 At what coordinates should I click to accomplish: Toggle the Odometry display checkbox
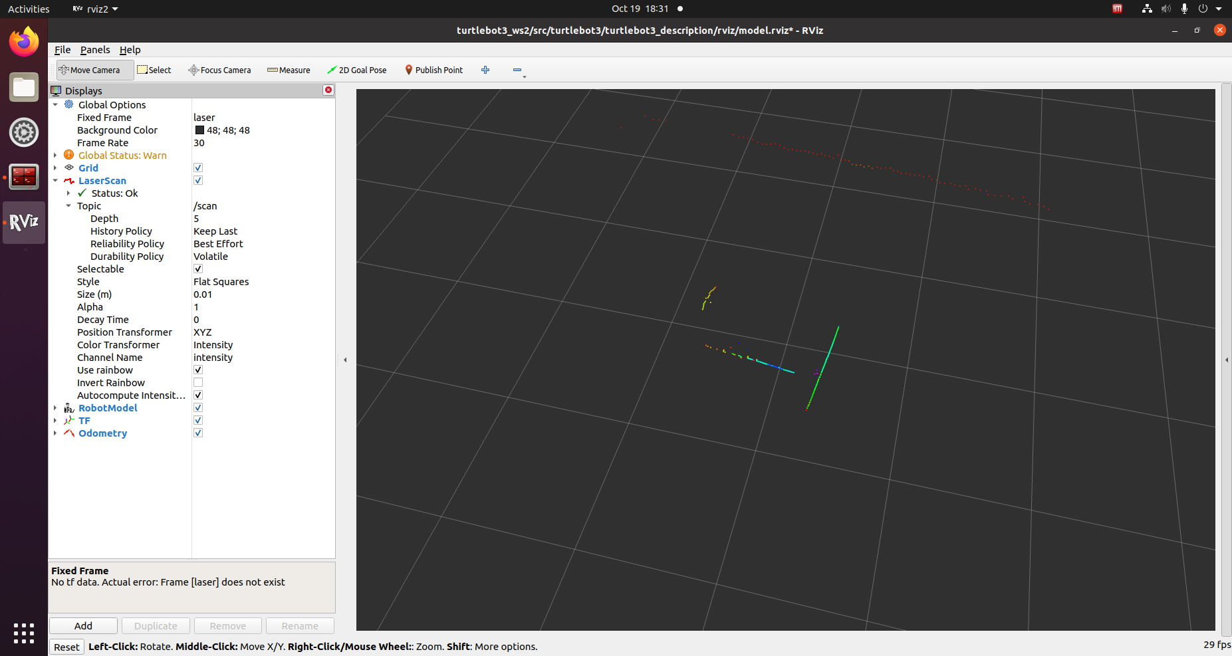[198, 433]
